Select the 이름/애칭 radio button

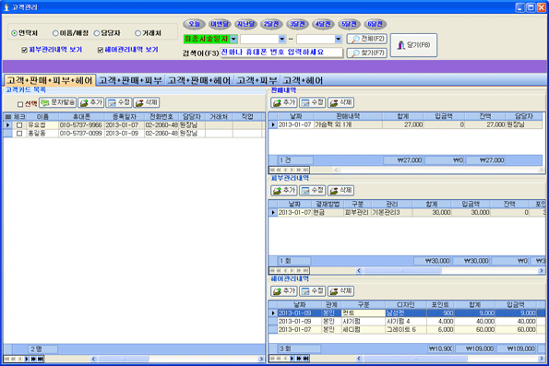(x=55, y=33)
